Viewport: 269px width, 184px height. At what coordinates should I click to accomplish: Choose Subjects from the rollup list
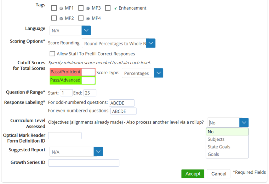pos(216,139)
